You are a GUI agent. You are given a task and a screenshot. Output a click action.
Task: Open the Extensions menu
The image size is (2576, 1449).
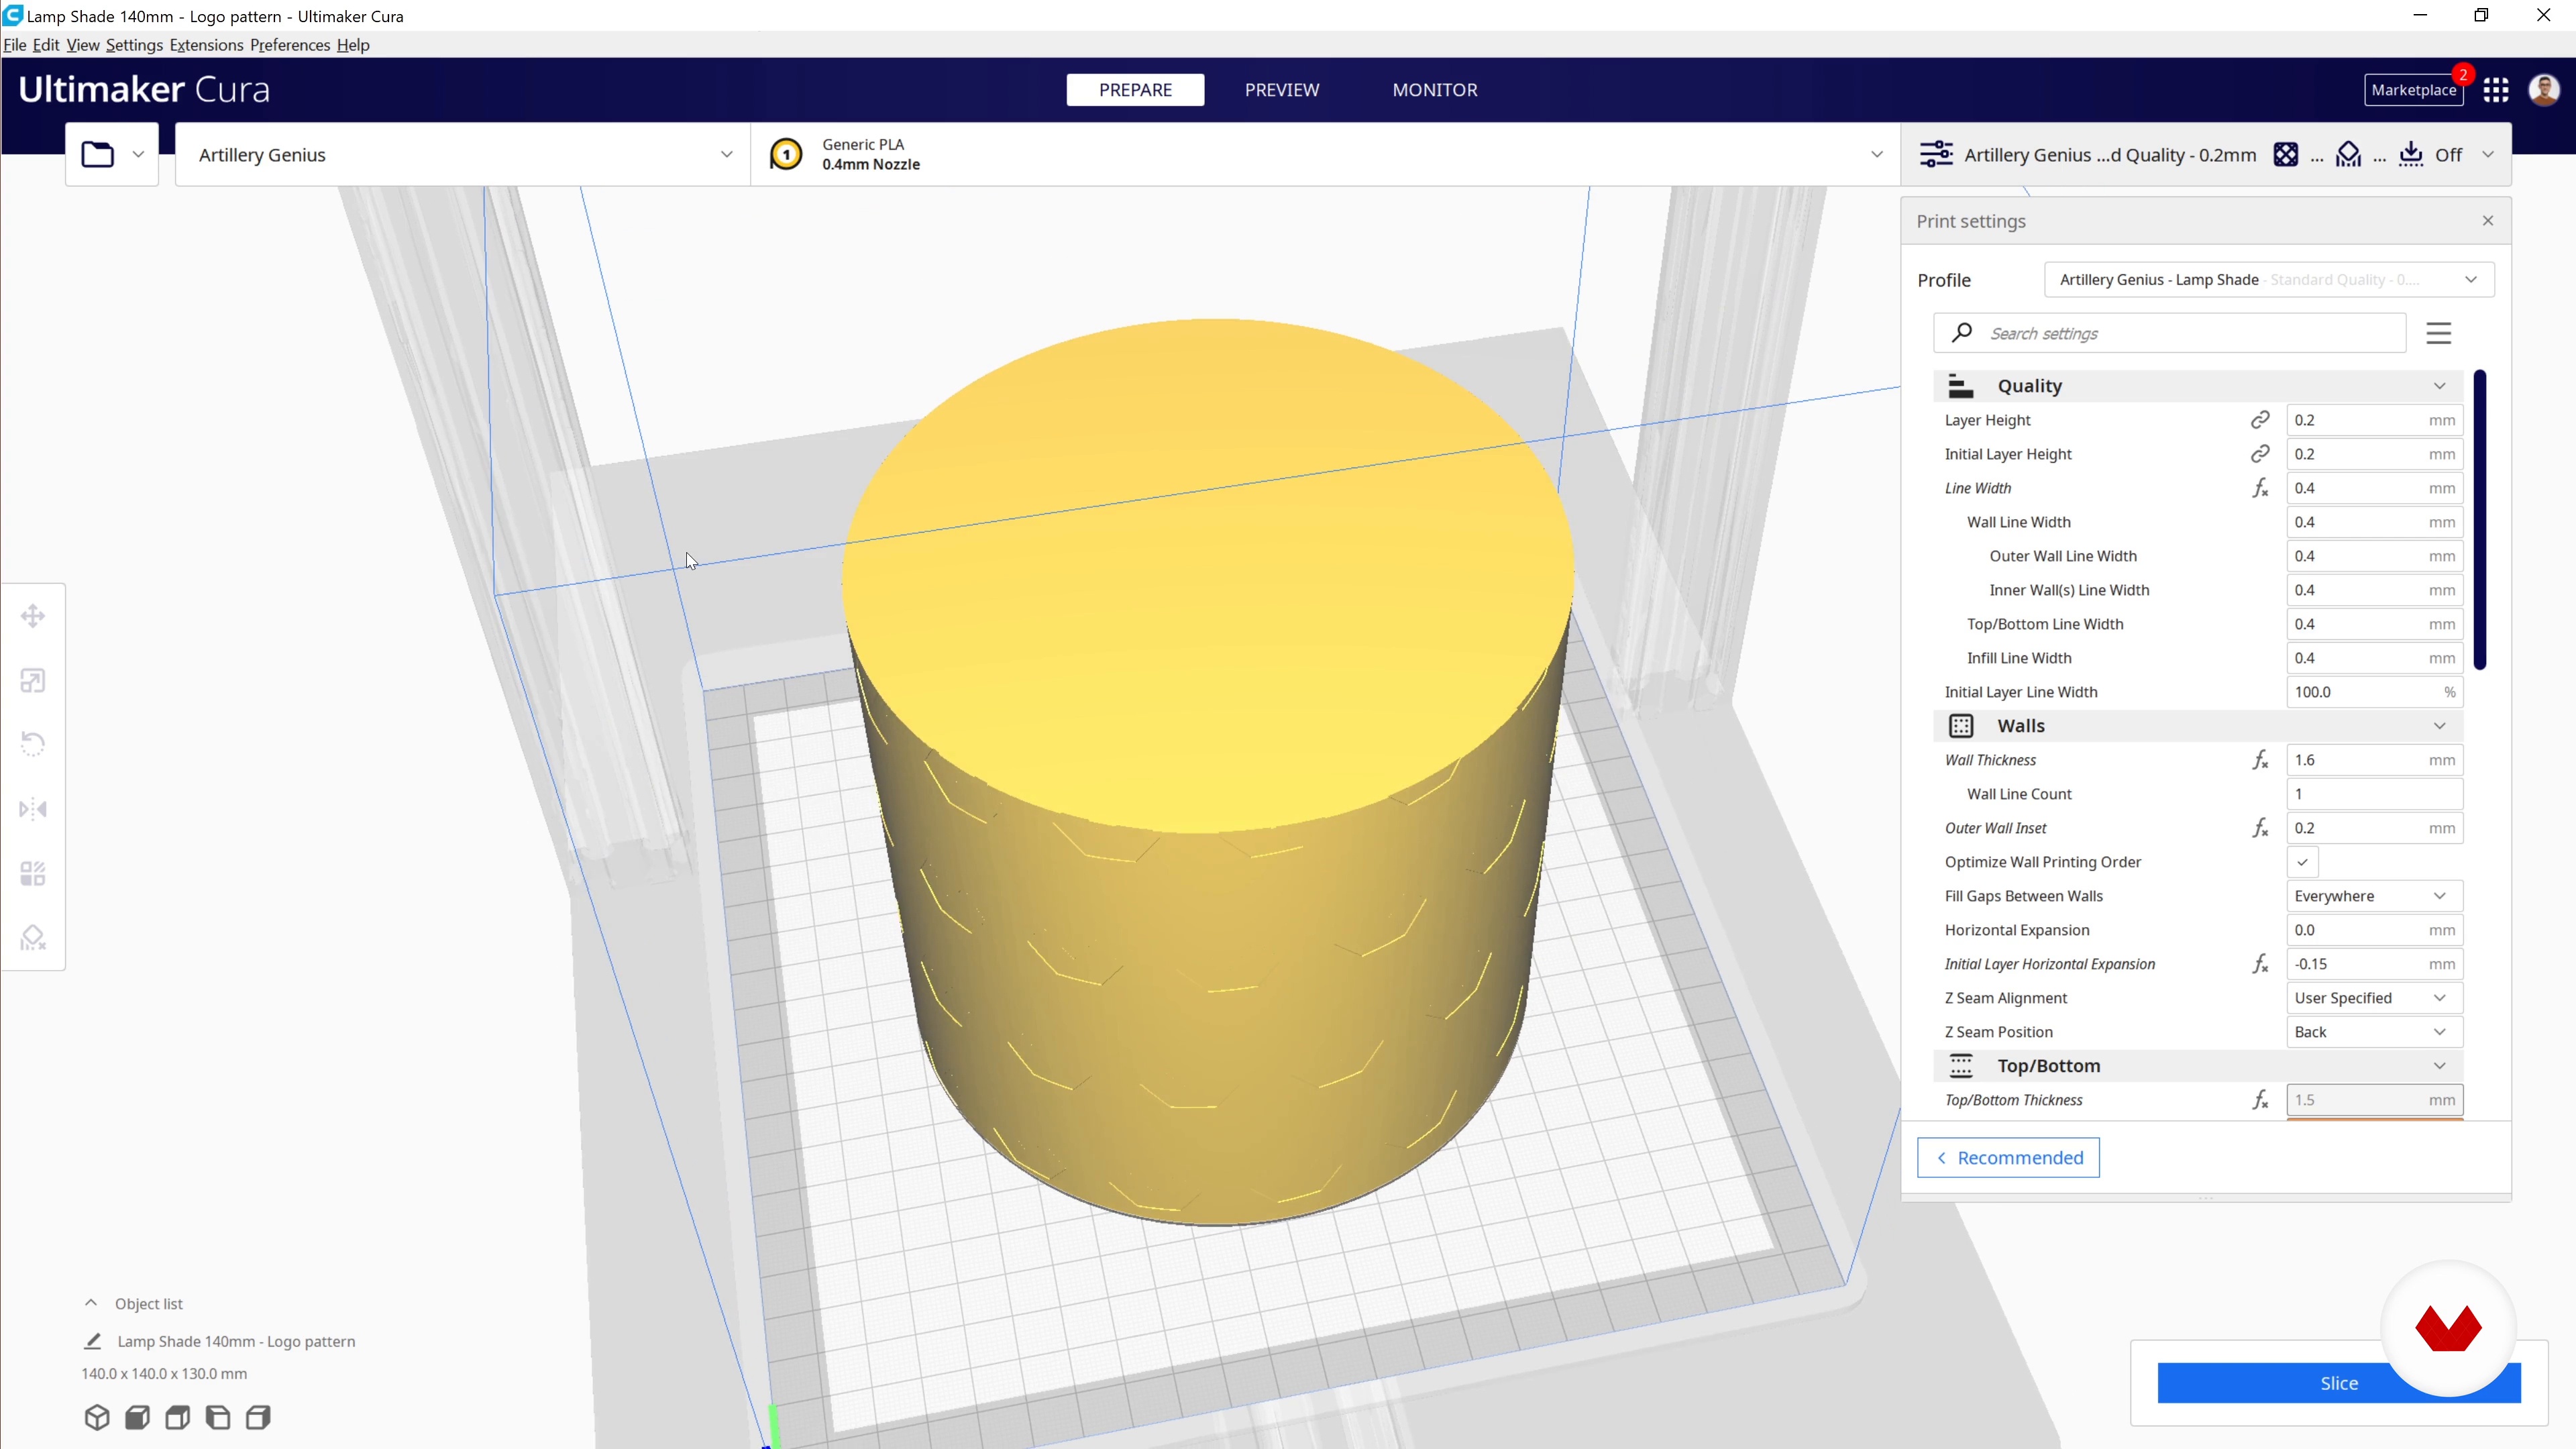tap(206, 45)
